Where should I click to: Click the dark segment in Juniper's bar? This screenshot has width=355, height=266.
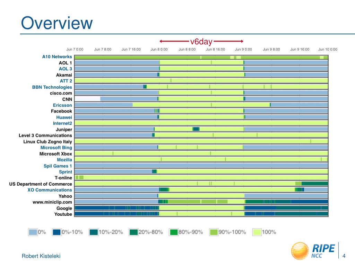[196, 129]
